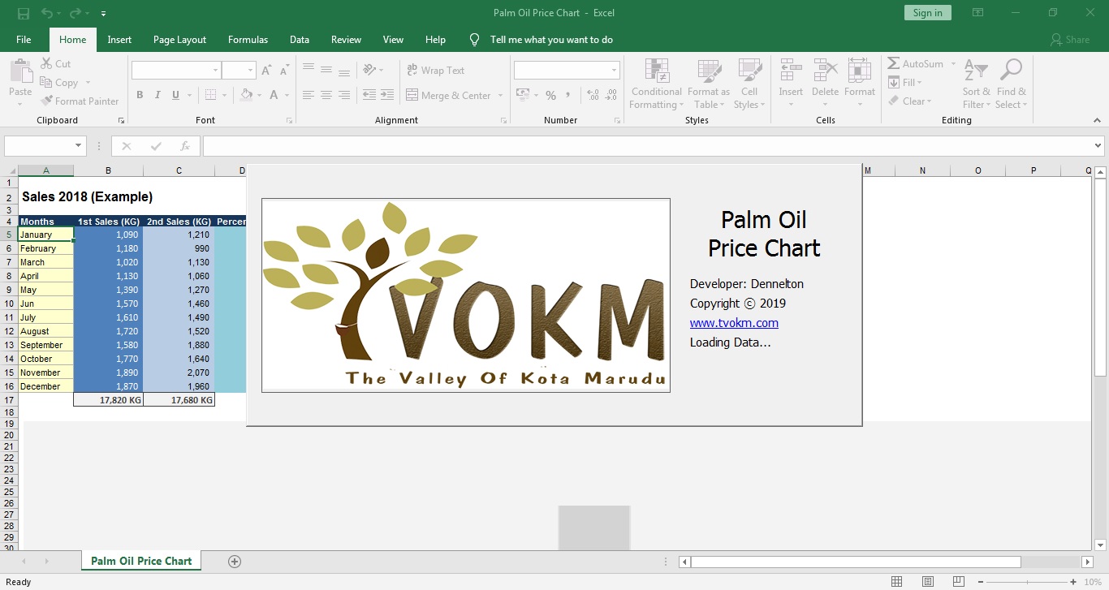Open the File menu

[24, 39]
